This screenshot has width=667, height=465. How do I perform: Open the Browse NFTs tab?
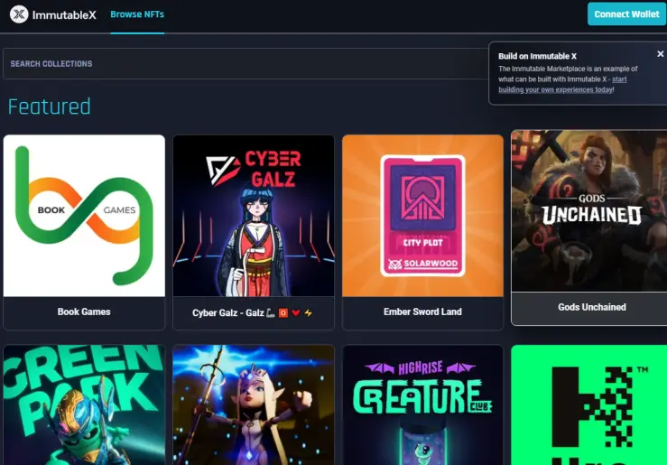point(137,14)
